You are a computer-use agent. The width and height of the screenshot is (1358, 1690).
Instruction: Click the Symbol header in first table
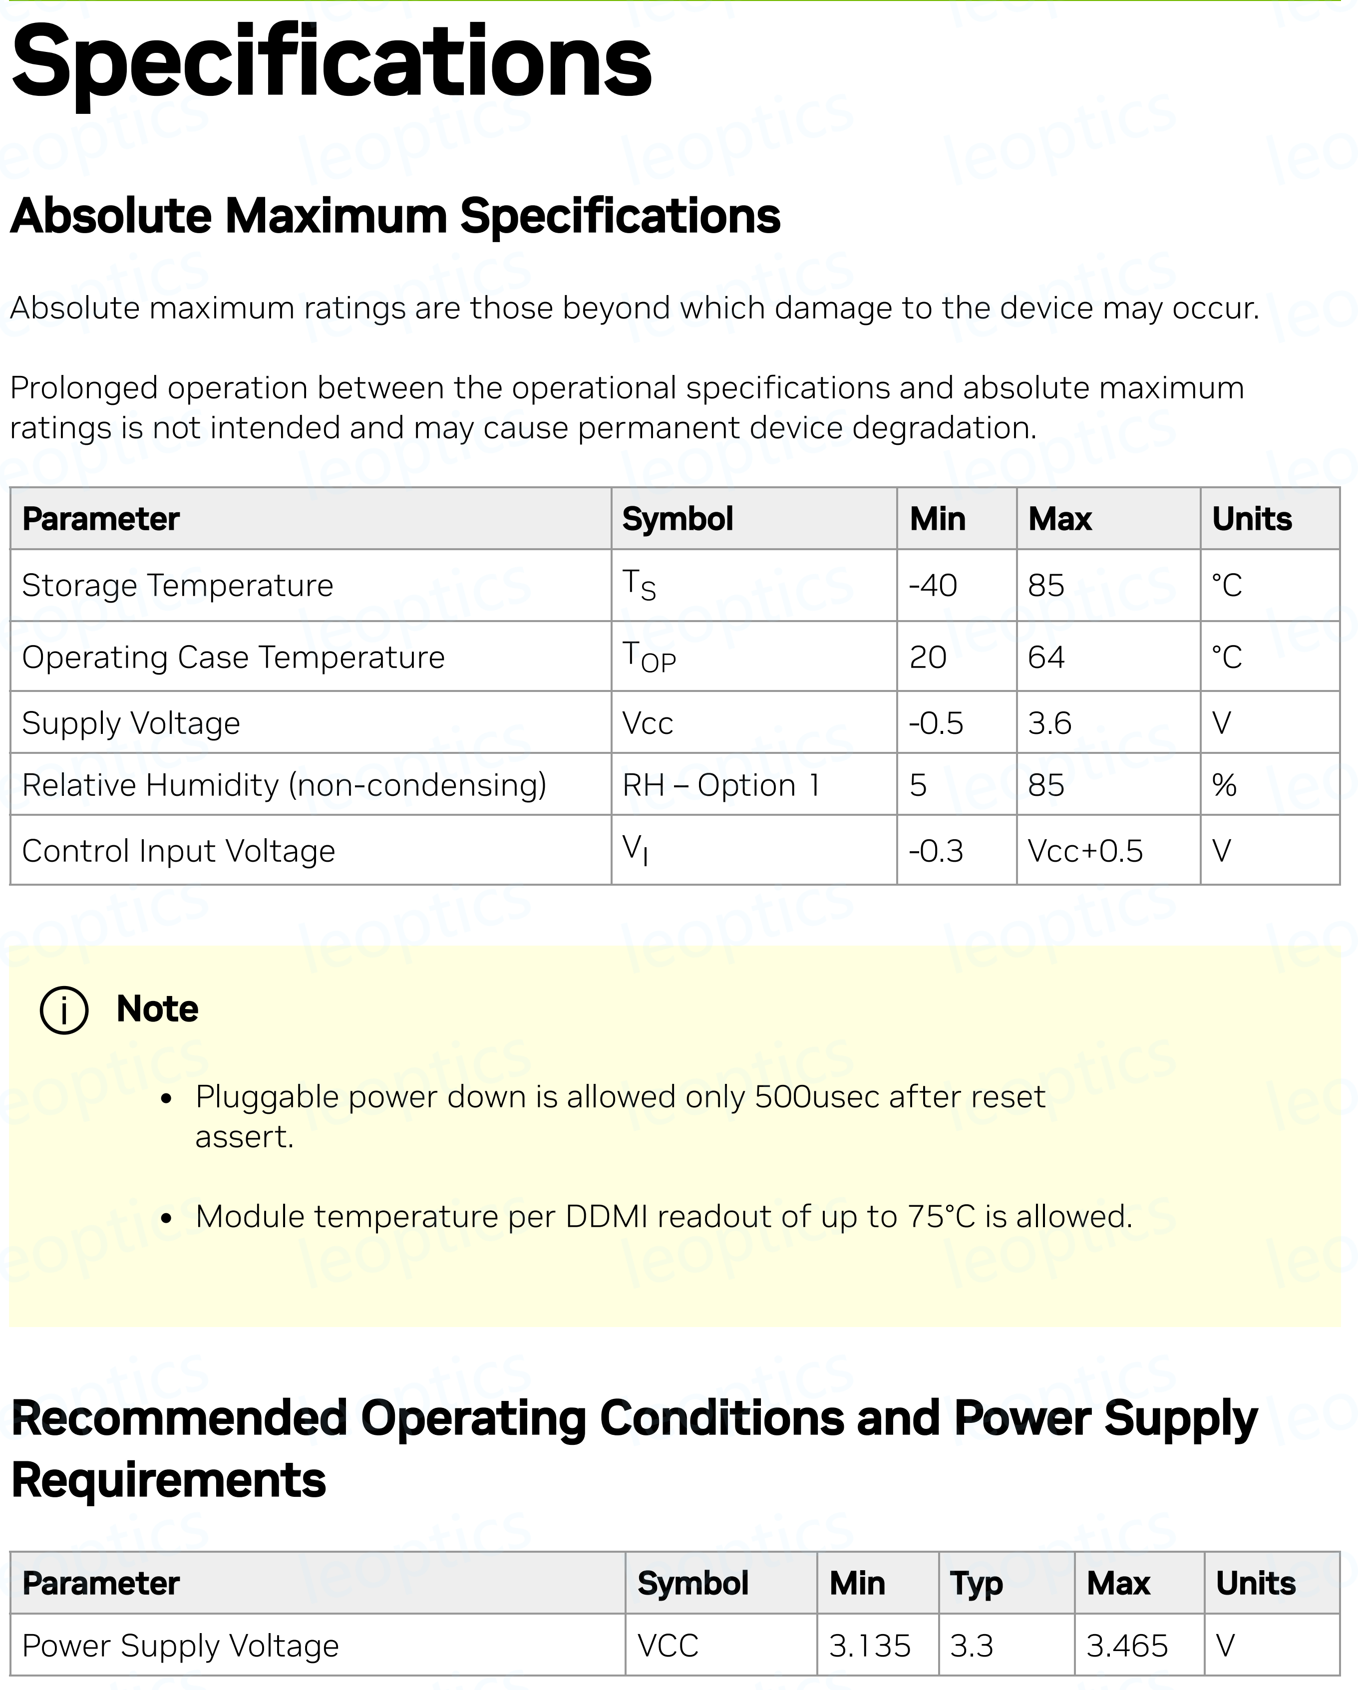(678, 519)
